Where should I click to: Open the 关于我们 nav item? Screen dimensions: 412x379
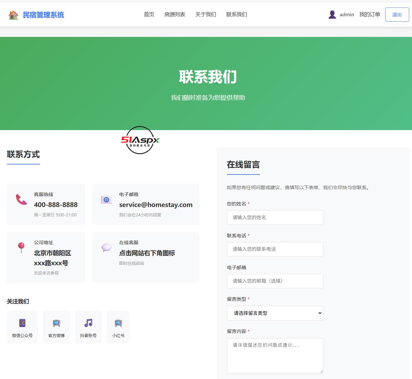[206, 15]
